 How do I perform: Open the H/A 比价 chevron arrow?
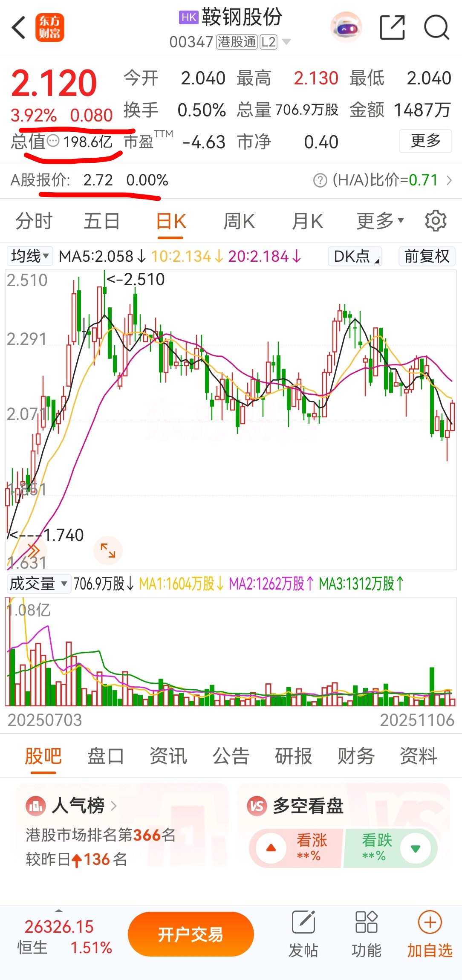pyautogui.click(x=449, y=180)
